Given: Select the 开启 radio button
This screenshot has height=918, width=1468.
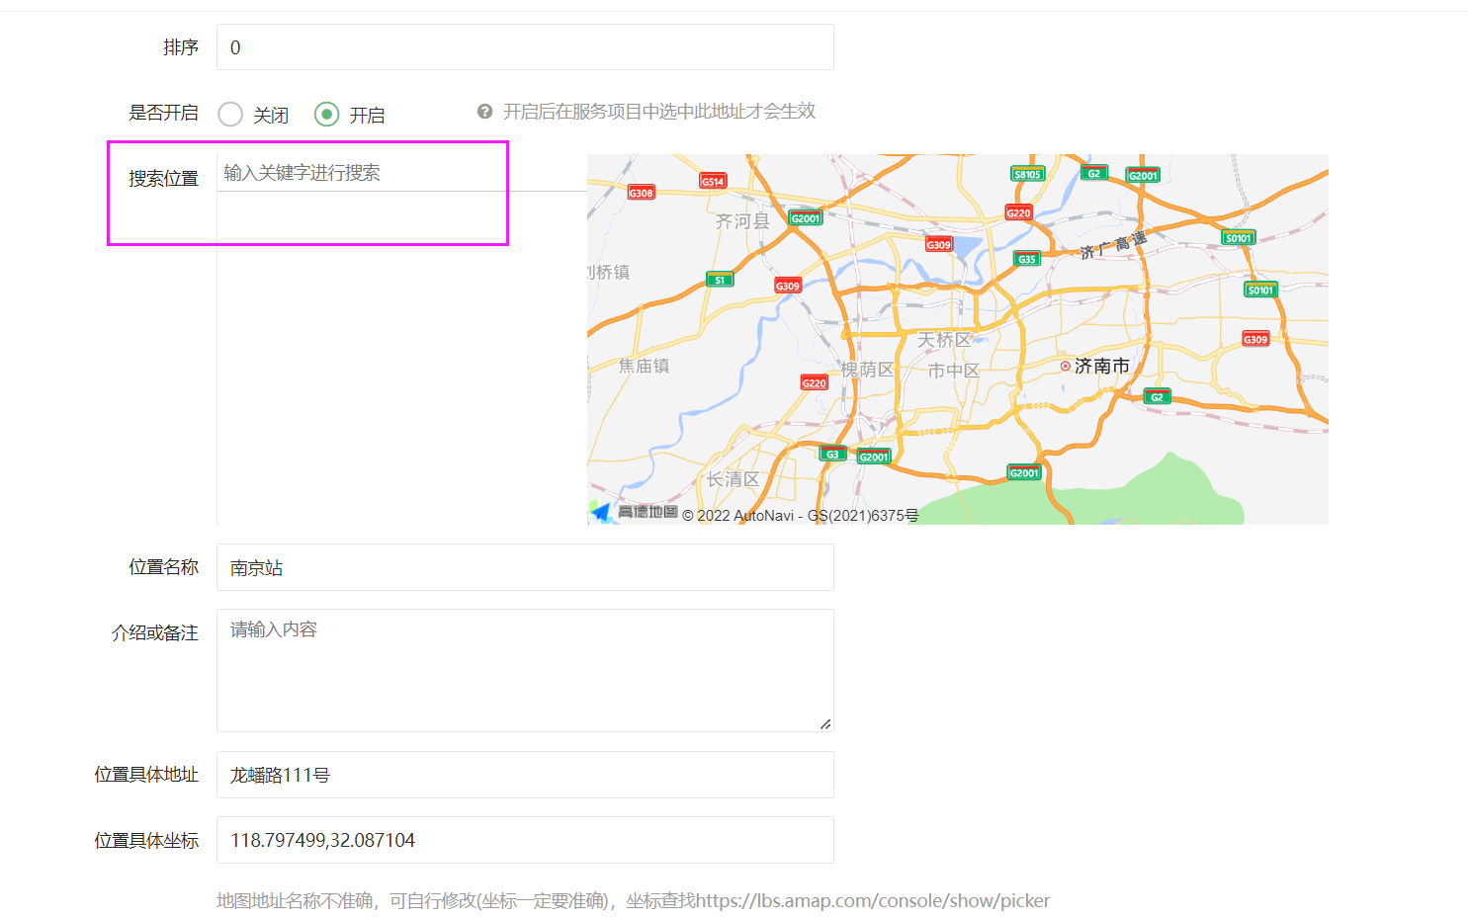Looking at the screenshot, I should coord(326,115).
